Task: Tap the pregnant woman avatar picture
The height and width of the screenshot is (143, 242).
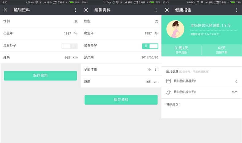Action: [x=175, y=29]
